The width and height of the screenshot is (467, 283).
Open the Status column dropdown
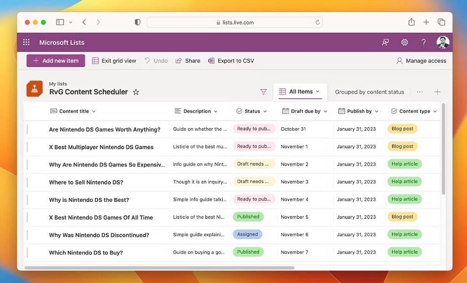[x=264, y=111]
